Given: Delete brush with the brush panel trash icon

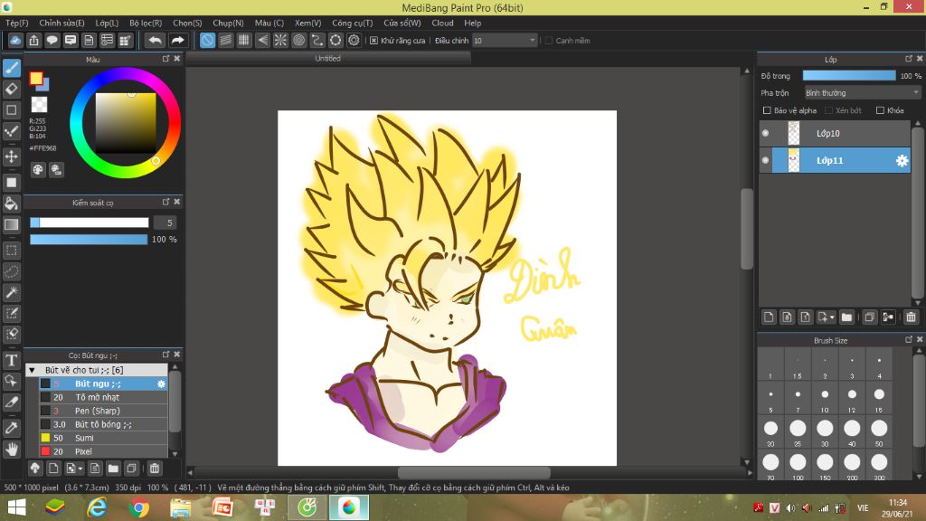Looking at the screenshot, I should tap(154, 469).
